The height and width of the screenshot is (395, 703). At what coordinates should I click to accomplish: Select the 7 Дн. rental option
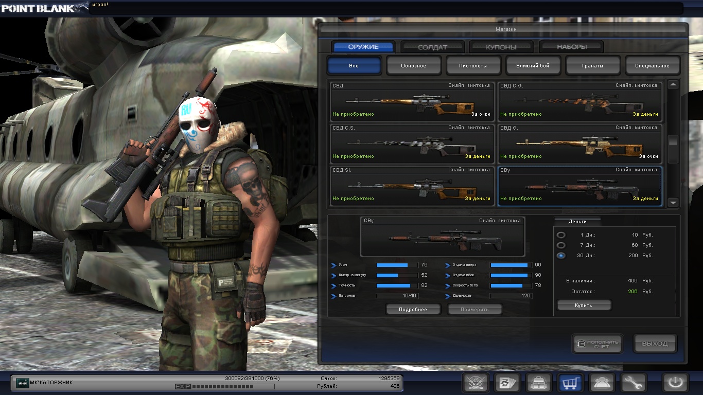coord(561,245)
